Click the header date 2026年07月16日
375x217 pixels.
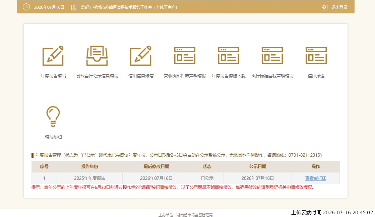click(49, 7)
